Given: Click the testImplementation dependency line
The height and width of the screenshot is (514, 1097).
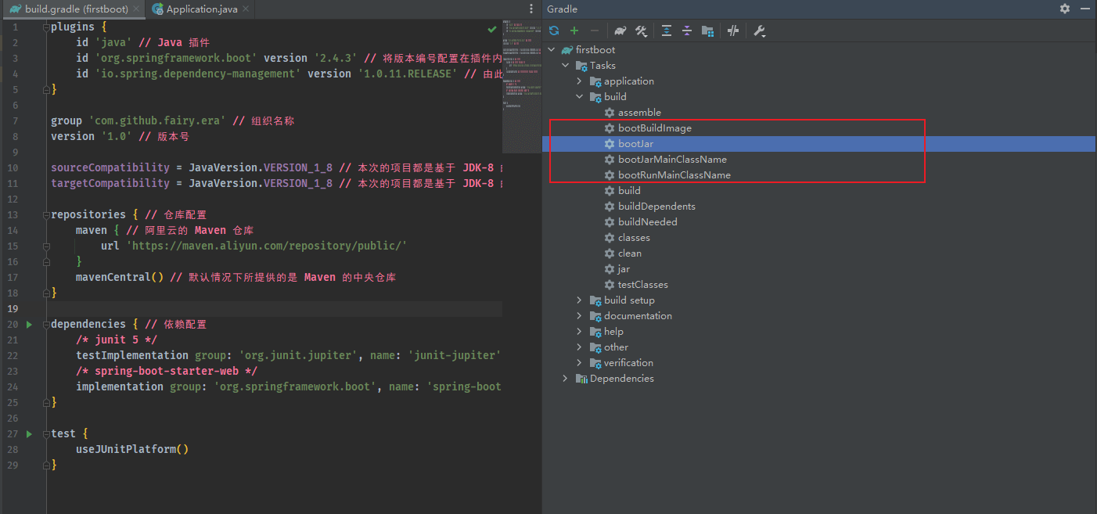Looking at the screenshot, I should click(x=287, y=355).
